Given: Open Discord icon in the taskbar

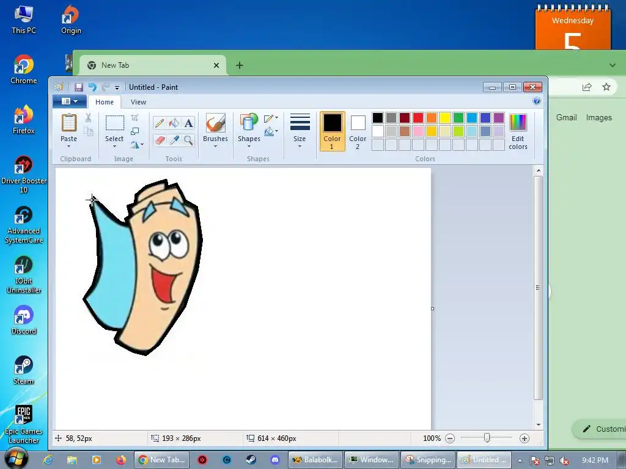Looking at the screenshot, I should 274,460.
